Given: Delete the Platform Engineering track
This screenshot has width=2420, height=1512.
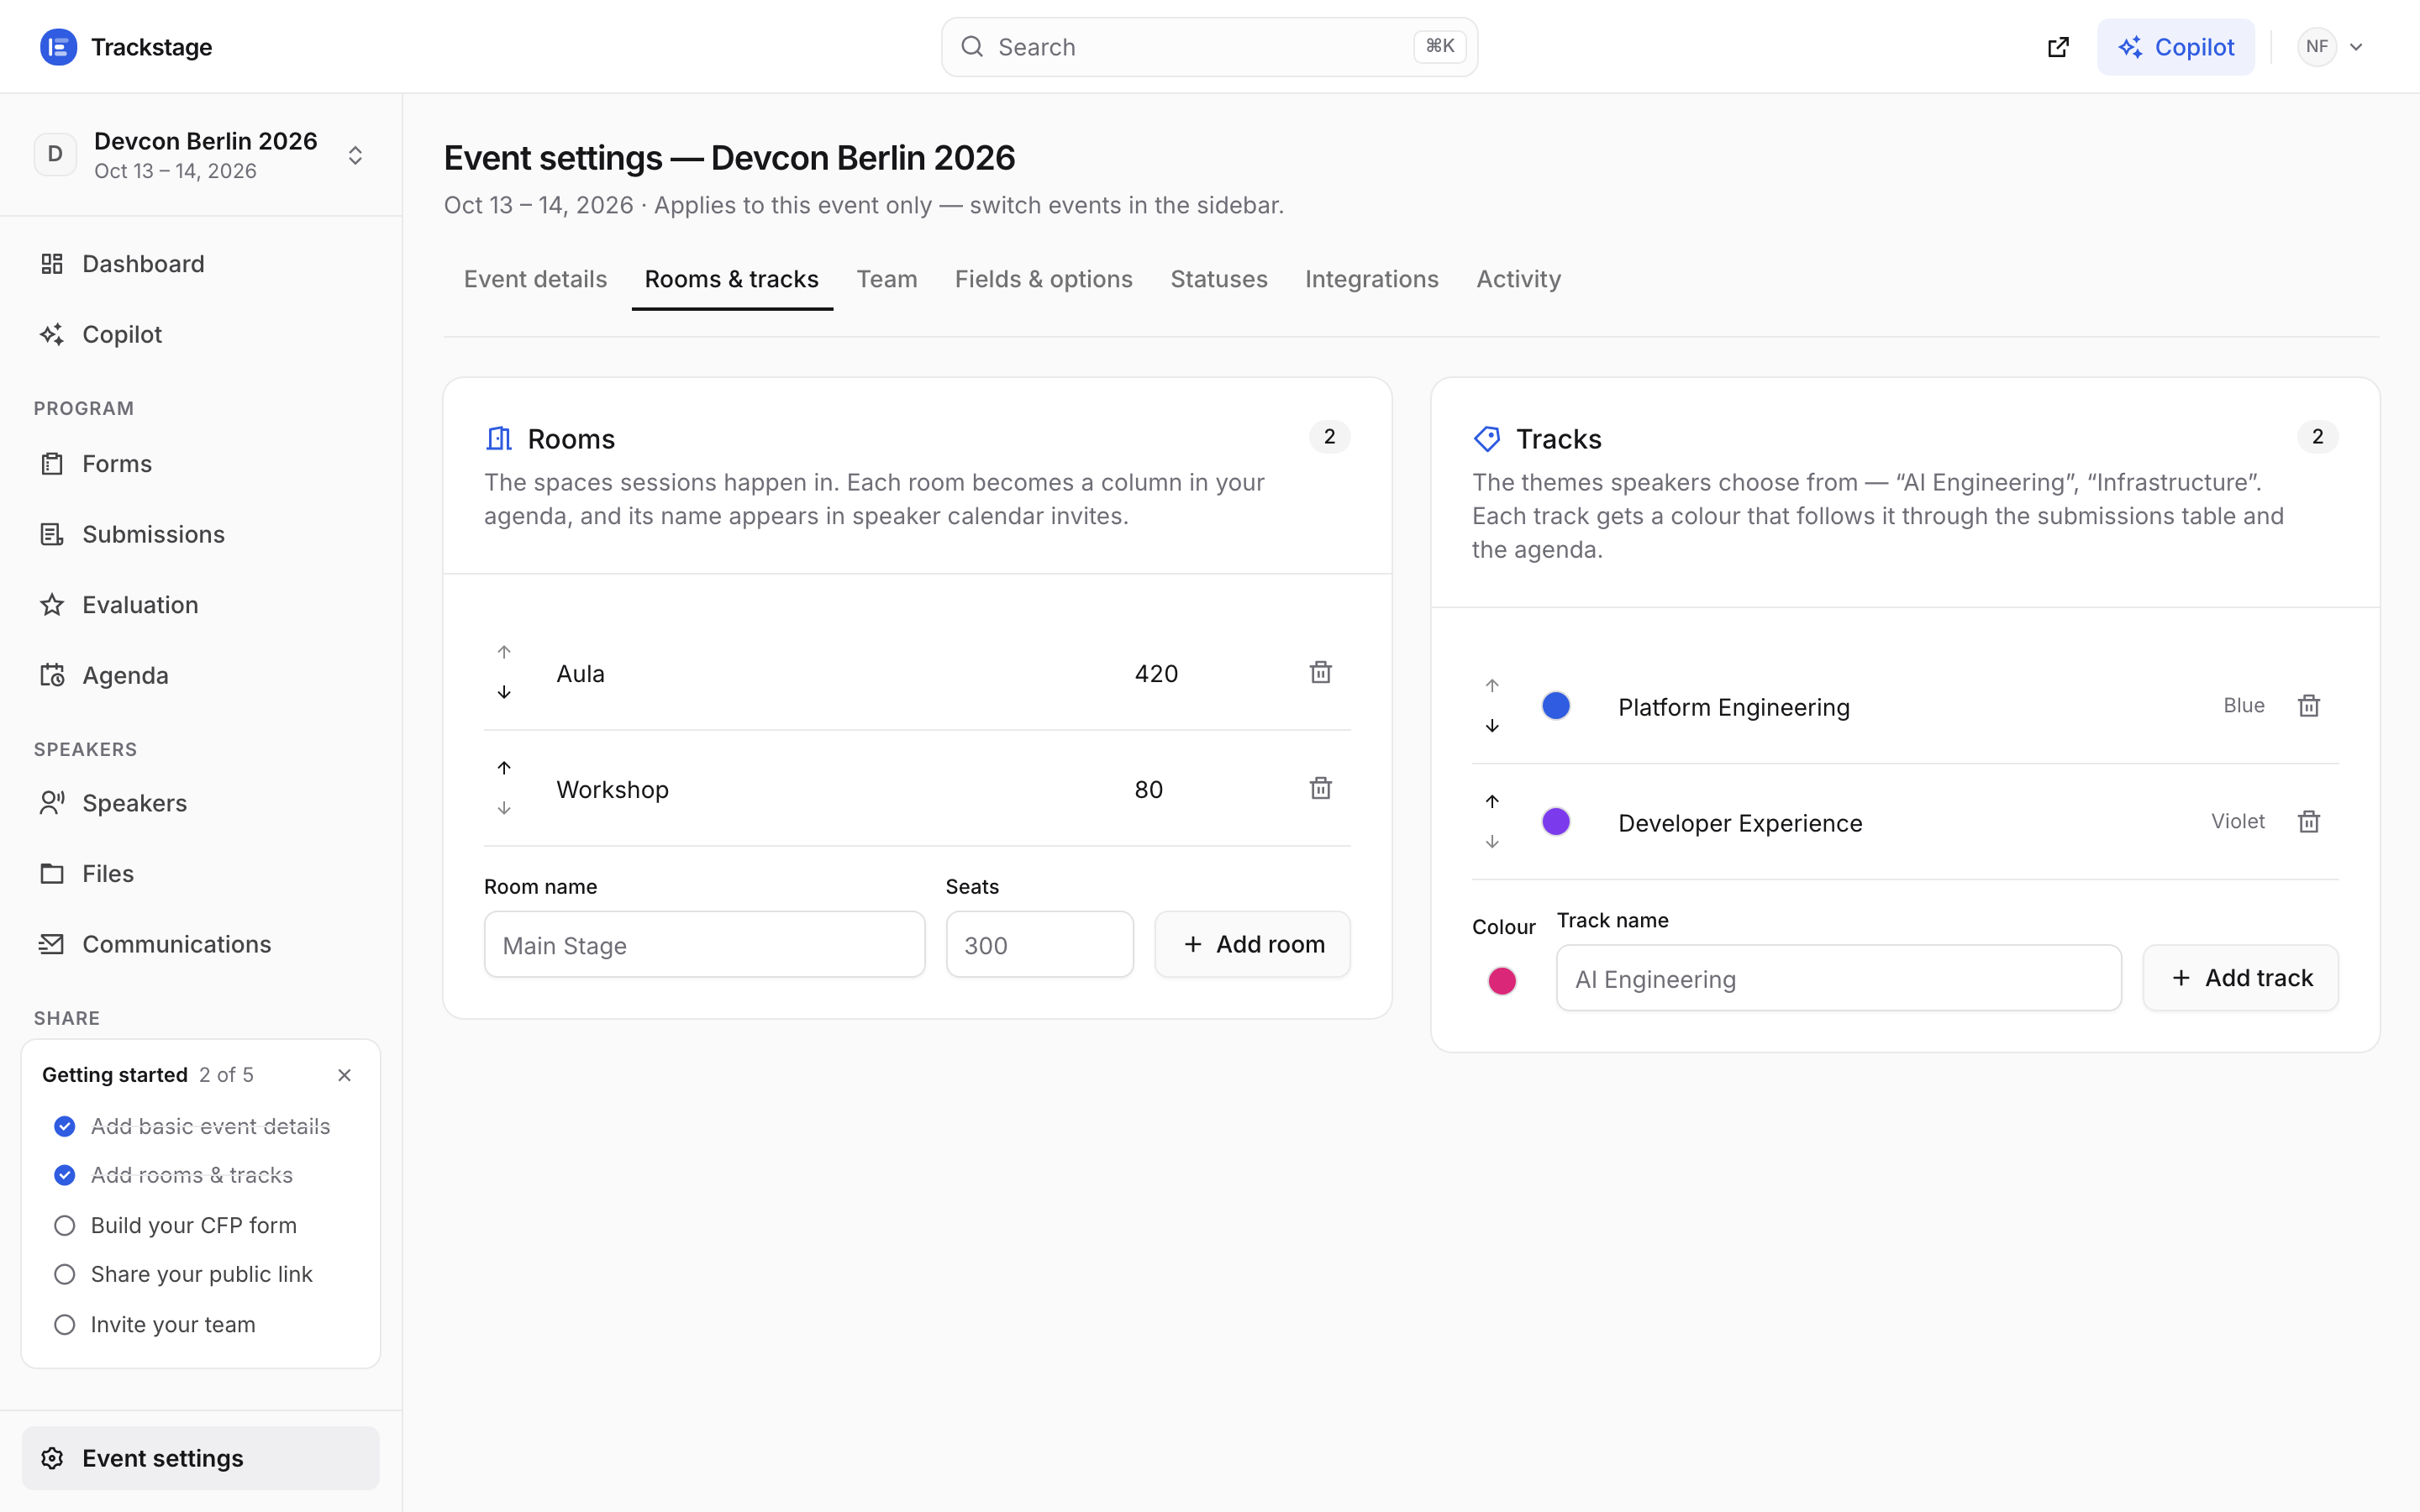Looking at the screenshot, I should [2308, 706].
